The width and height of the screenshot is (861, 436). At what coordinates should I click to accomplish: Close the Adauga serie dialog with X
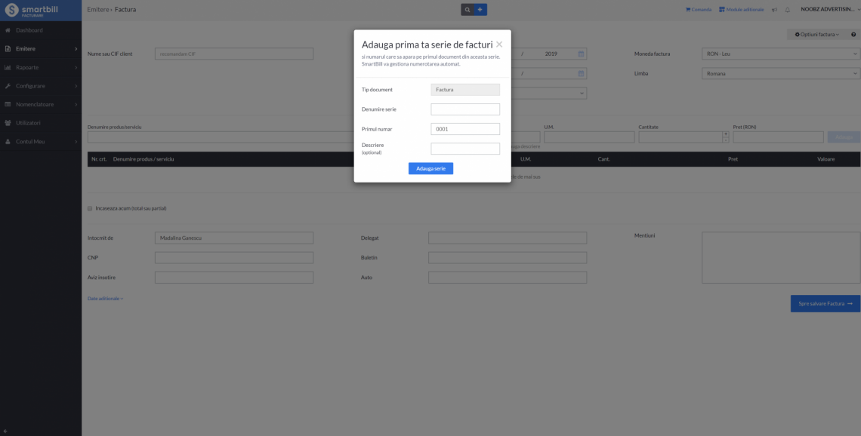(499, 45)
